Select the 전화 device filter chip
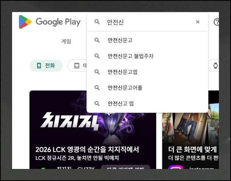 [46, 66]
